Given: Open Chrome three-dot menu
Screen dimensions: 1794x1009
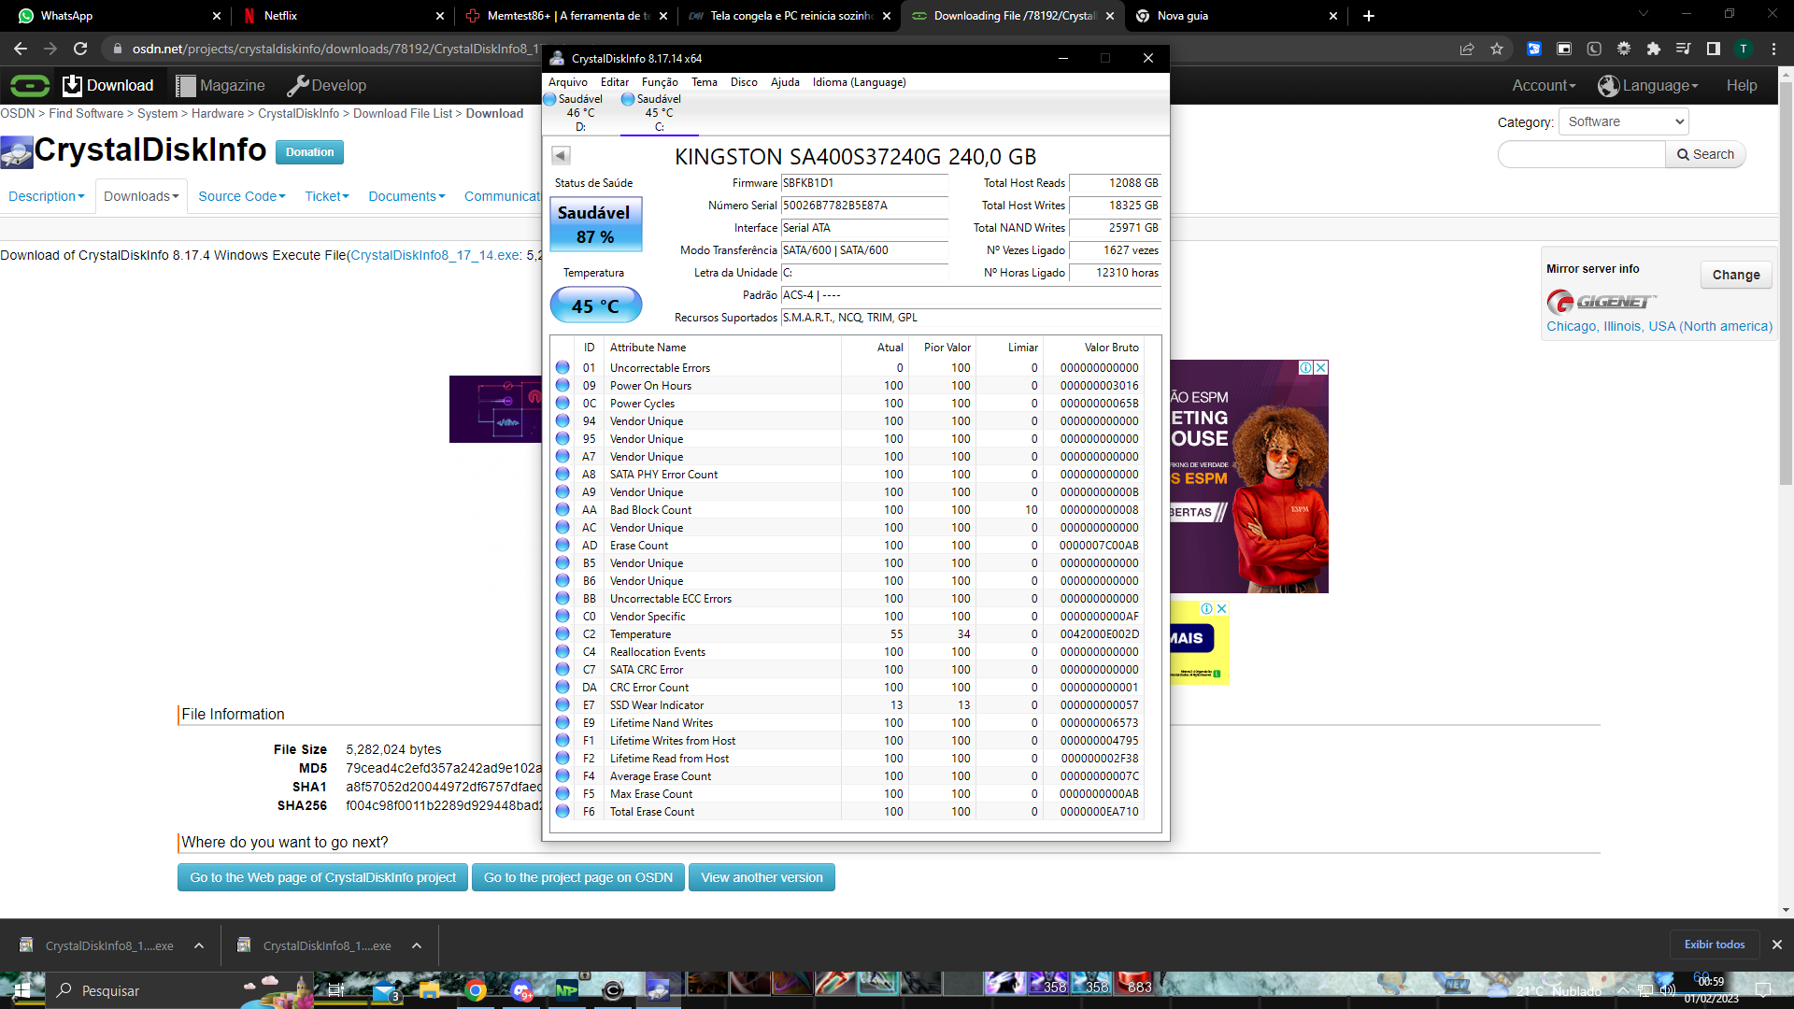Looking at the screenshot, I should pyautogui.click(x=1773, y=49).
